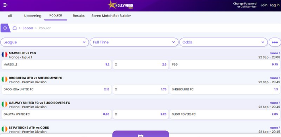
Task: Expand the Odds dropdown
Action: pos(223,42)
